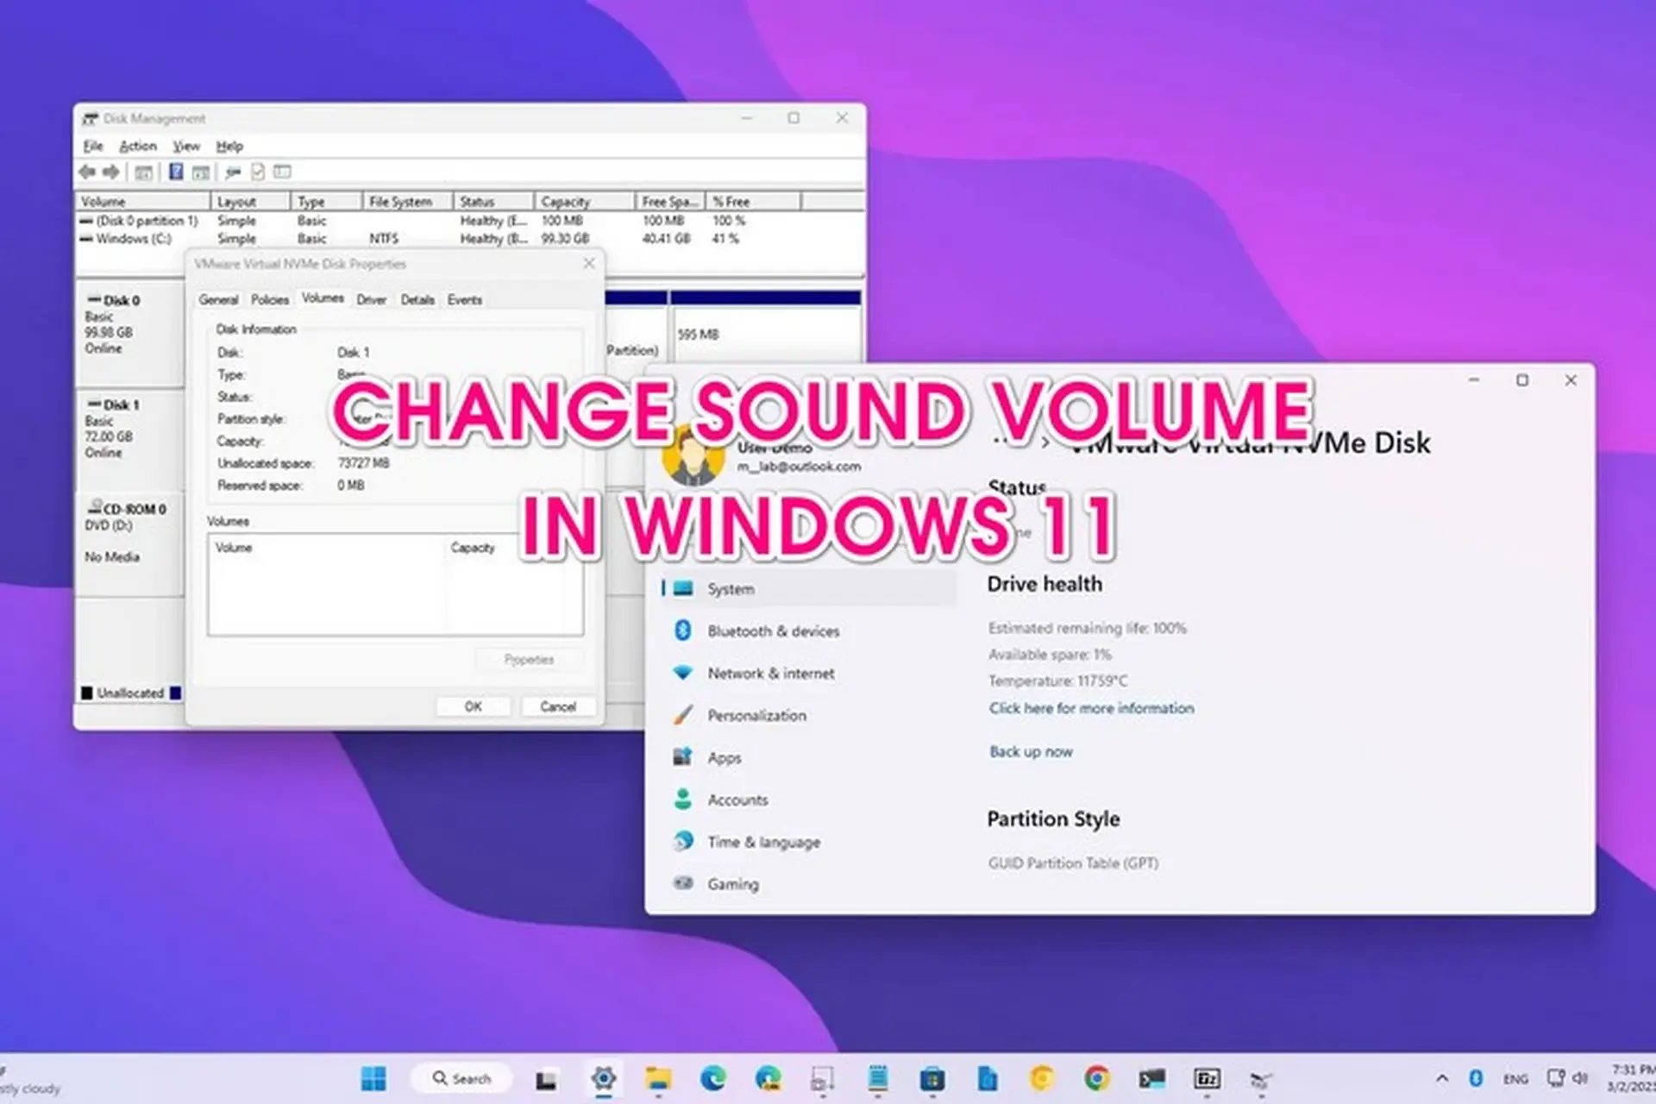The height and width of the screenshot is (1104, 1656).
Task: Sort by the Free Spa... column header
Action: 670,201
